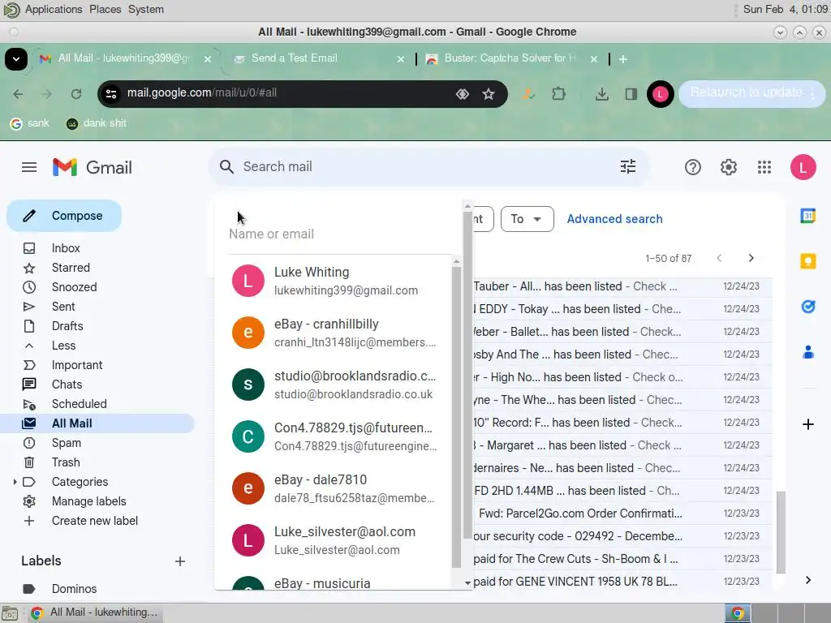Click Relaunch to update button
831x623 pixels.
[751, 93]
